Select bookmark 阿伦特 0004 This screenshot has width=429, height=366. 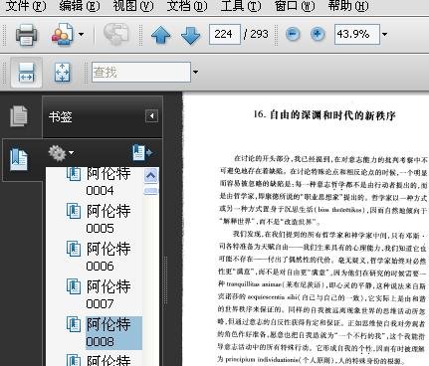[108, 182]
